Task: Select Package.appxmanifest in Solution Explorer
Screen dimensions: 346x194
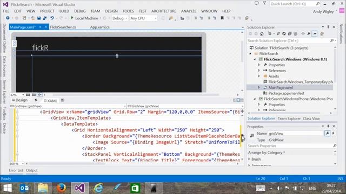Action: (x=286, y=93)
